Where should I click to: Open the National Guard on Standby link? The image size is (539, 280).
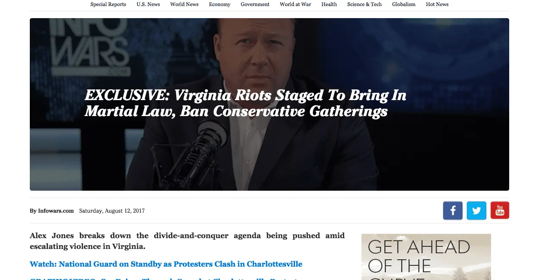point(166,264)
